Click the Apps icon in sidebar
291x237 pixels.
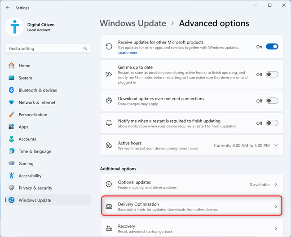pos(12,127)
